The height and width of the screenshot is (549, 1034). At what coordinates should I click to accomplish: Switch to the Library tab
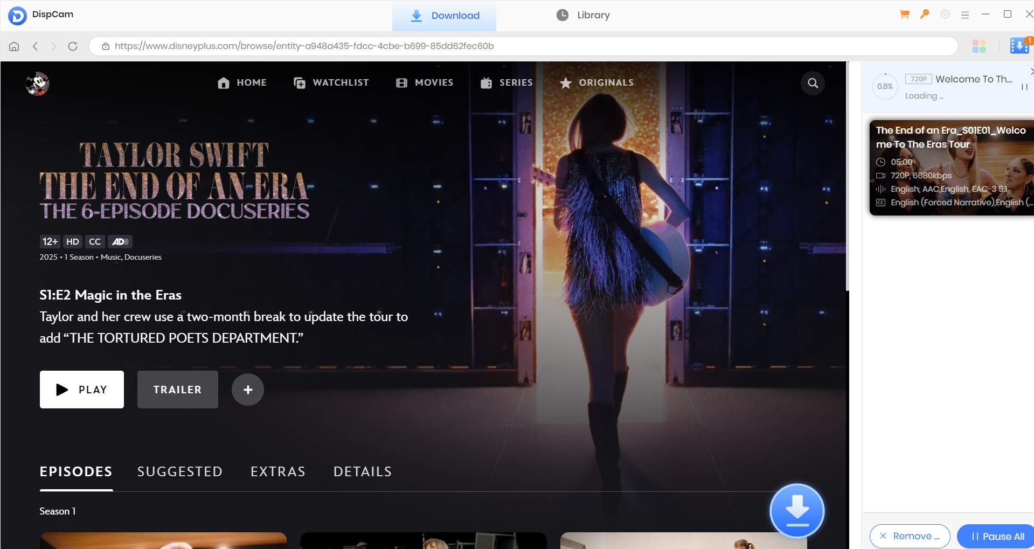pyautogui.click(x=583, y=15)
